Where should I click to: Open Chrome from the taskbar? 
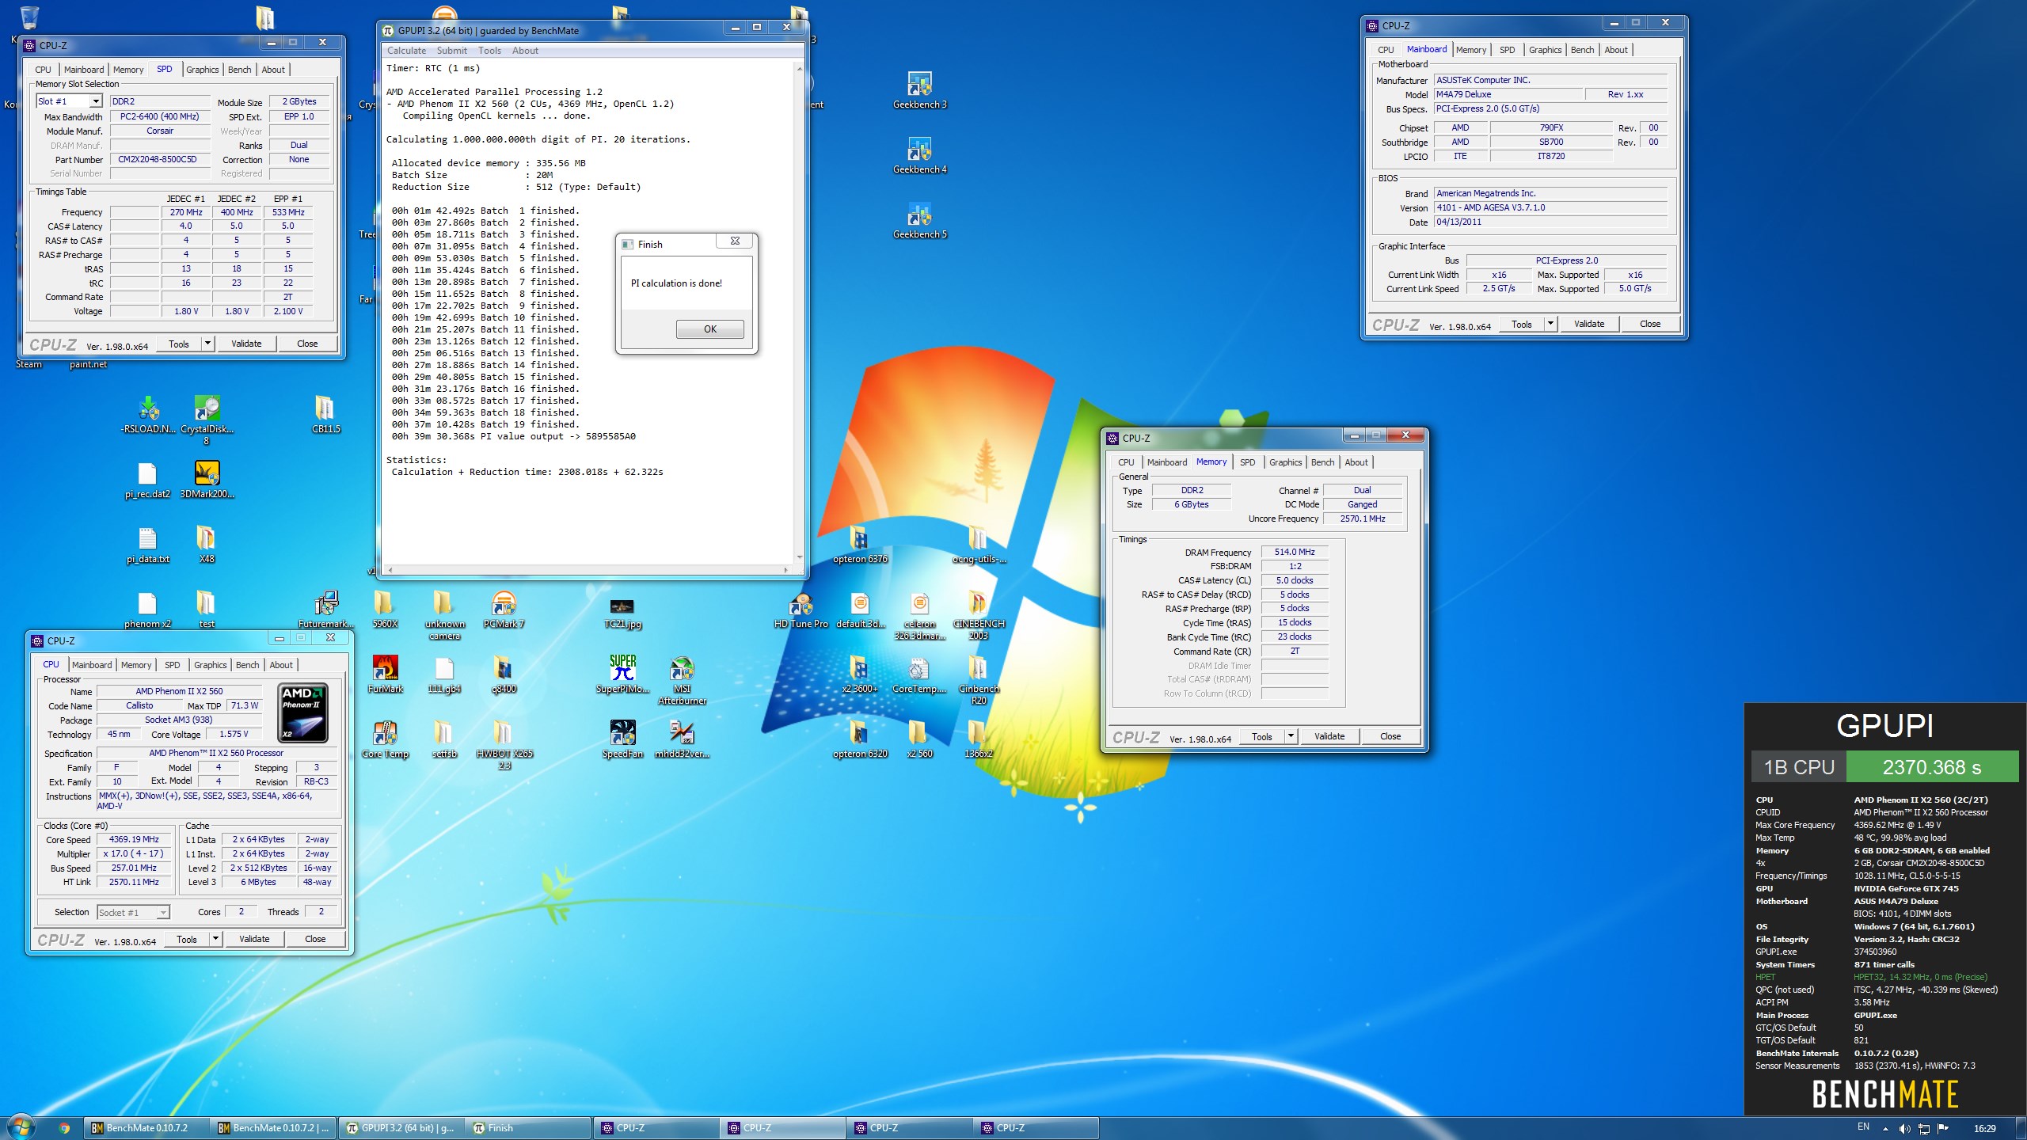[65, 1128]
